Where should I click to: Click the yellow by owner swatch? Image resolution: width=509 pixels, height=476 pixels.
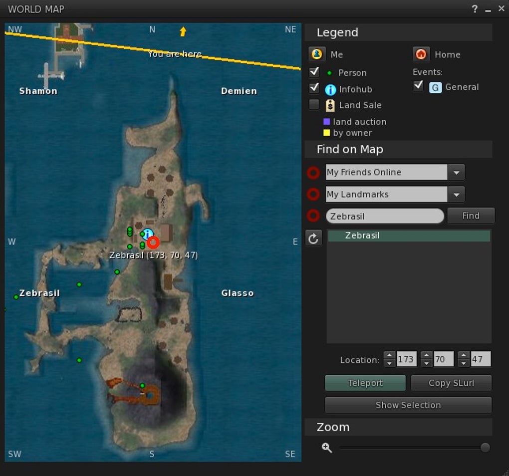click(326, 133)
